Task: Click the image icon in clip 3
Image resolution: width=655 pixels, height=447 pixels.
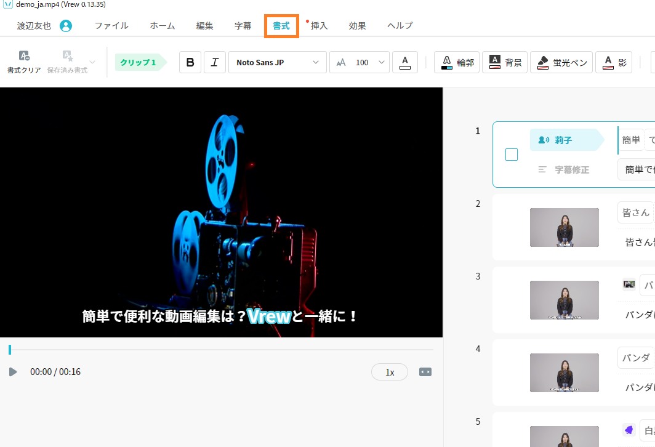Action: coord(629,284)
